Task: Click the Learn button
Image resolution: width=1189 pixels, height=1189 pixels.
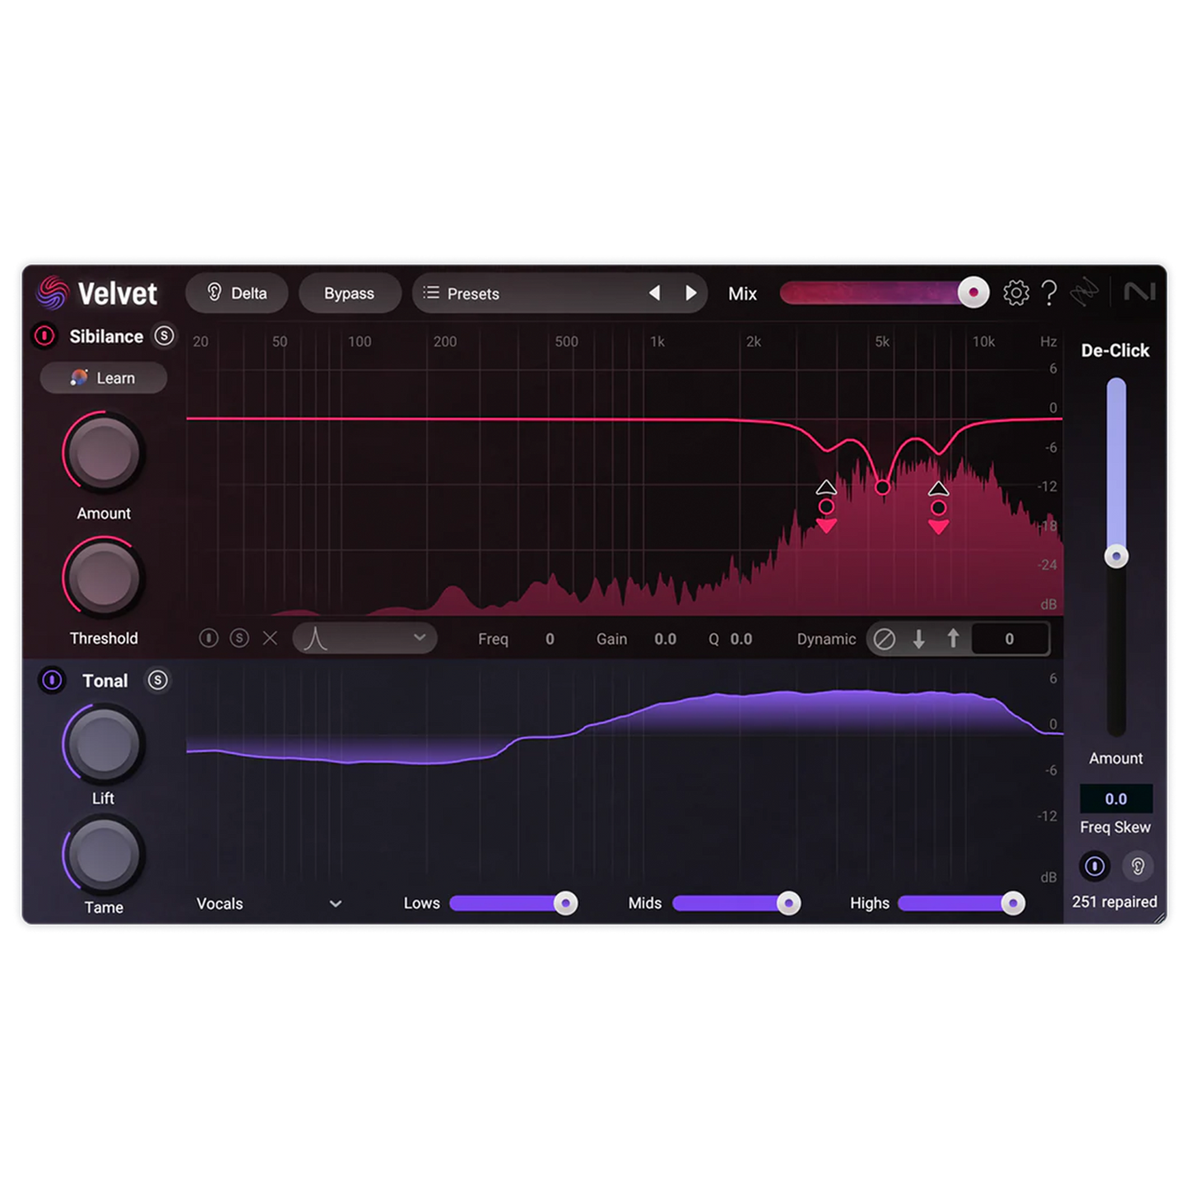Action: (104, 378)
